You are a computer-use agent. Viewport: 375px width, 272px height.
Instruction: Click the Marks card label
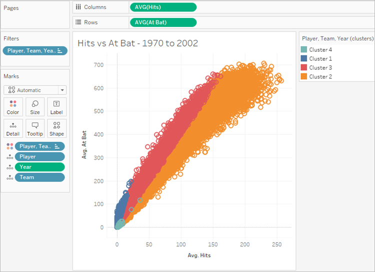(11, 76)
